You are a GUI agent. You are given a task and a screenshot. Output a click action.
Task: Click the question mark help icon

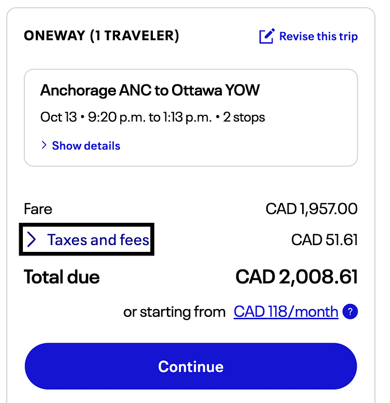coord(351,312)
